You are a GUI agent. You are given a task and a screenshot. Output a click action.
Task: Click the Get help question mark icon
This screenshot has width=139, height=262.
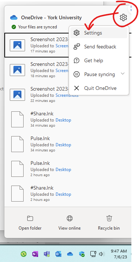click(77, 60)
